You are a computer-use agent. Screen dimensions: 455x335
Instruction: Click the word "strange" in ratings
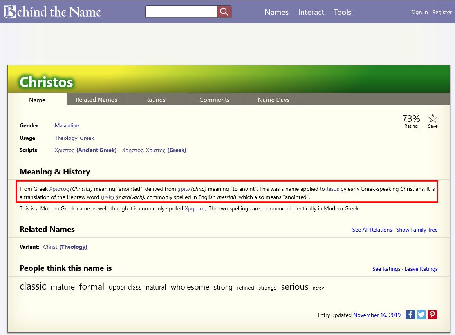(267, 288)
